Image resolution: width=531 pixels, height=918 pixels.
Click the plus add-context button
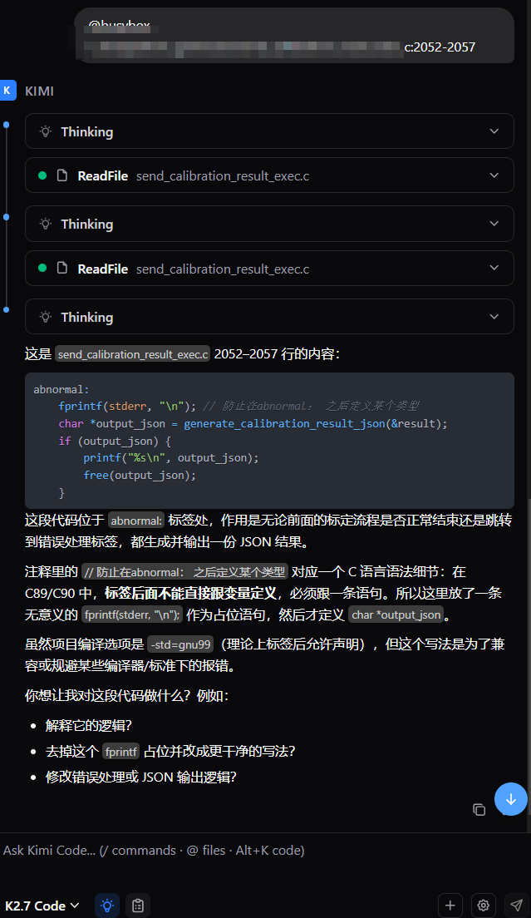[450, 906]
